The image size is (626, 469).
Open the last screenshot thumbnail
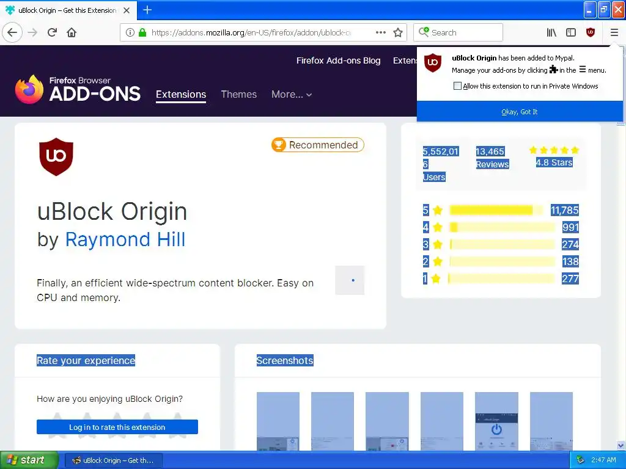(x=551, y=421)
